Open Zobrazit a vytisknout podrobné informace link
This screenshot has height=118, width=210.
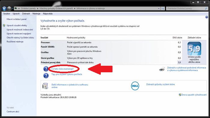[x=187, y=69]
